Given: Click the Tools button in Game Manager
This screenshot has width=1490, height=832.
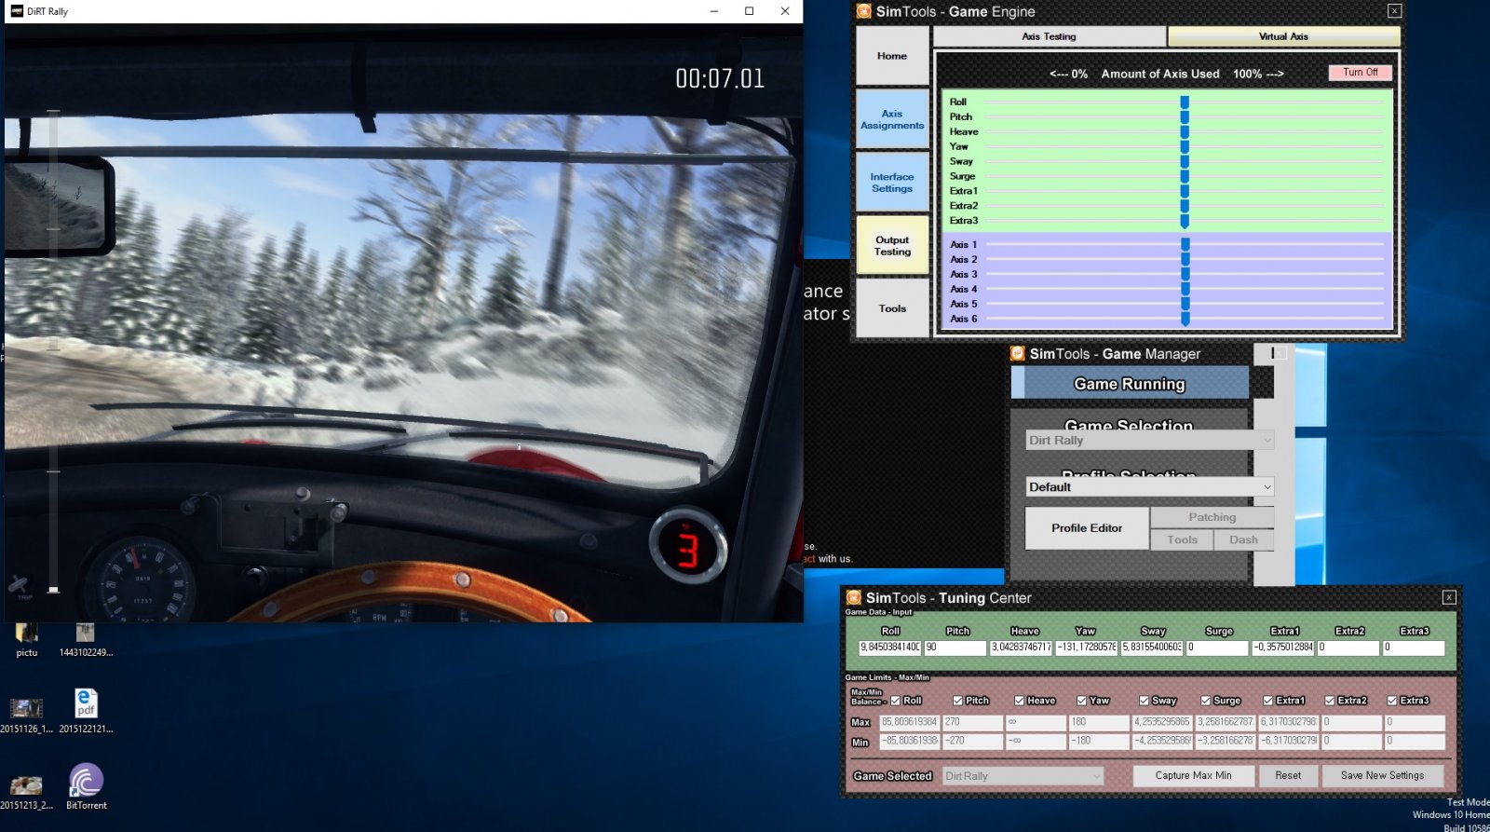Looking at the screenshot, I should [x=1182, y=539].
